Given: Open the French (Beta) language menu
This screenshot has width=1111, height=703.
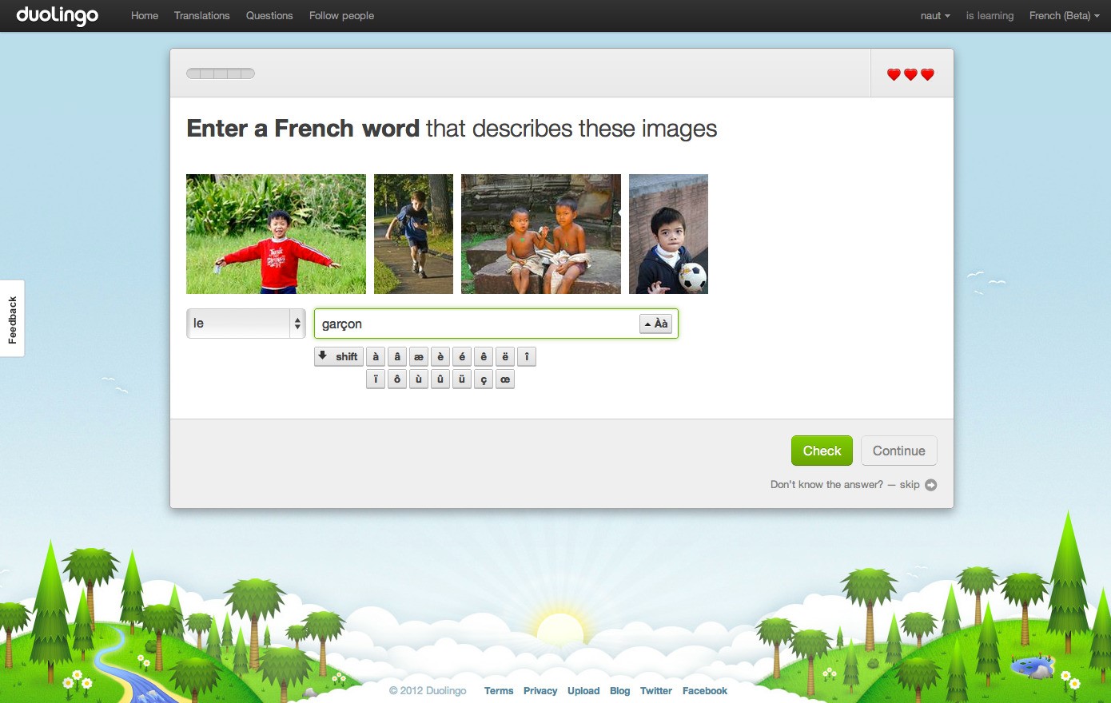Looking at the screenshot, I should [x=1063, y=15].
